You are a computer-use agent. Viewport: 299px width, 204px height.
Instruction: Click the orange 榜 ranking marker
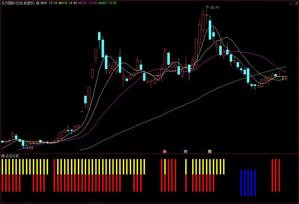[x=210, y=151]
